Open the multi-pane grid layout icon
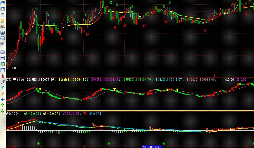This screenshot has height=148, width=254. pos(3,70)
